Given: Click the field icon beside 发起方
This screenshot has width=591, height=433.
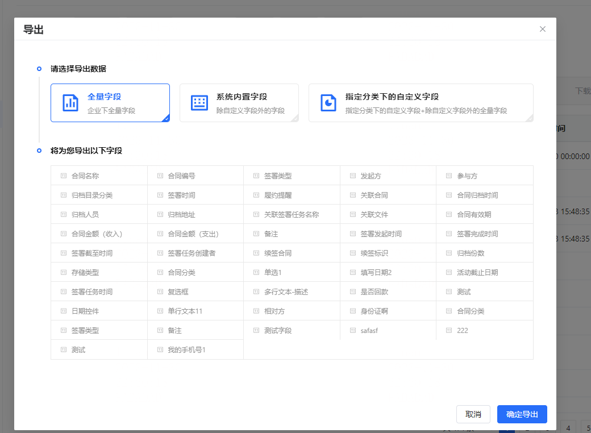Looking at the screenshot, I should coord(353,176).
